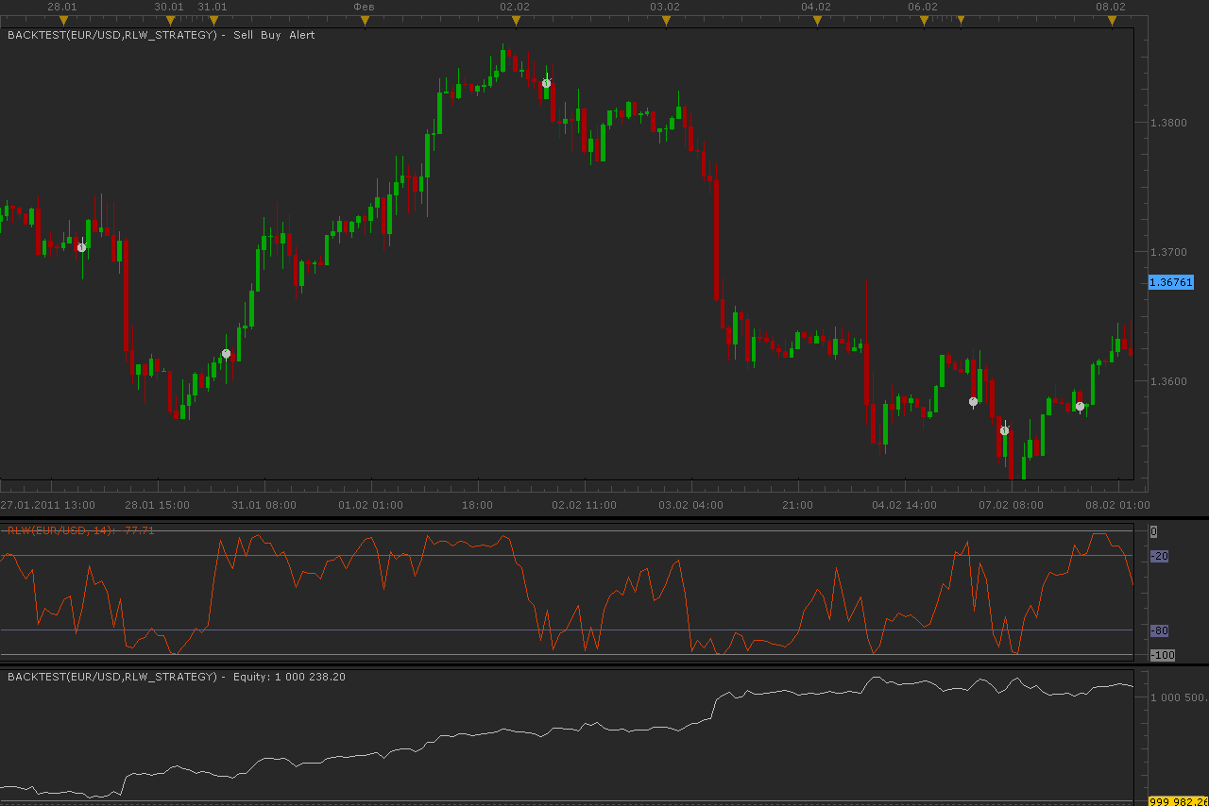Click the last trade marker before 08.02
The width and height of the screenshot is (1209, 806).
(x=1080, y=406)
